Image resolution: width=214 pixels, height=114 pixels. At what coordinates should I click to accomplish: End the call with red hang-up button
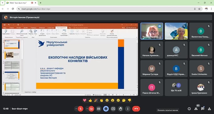click(136, 109)
